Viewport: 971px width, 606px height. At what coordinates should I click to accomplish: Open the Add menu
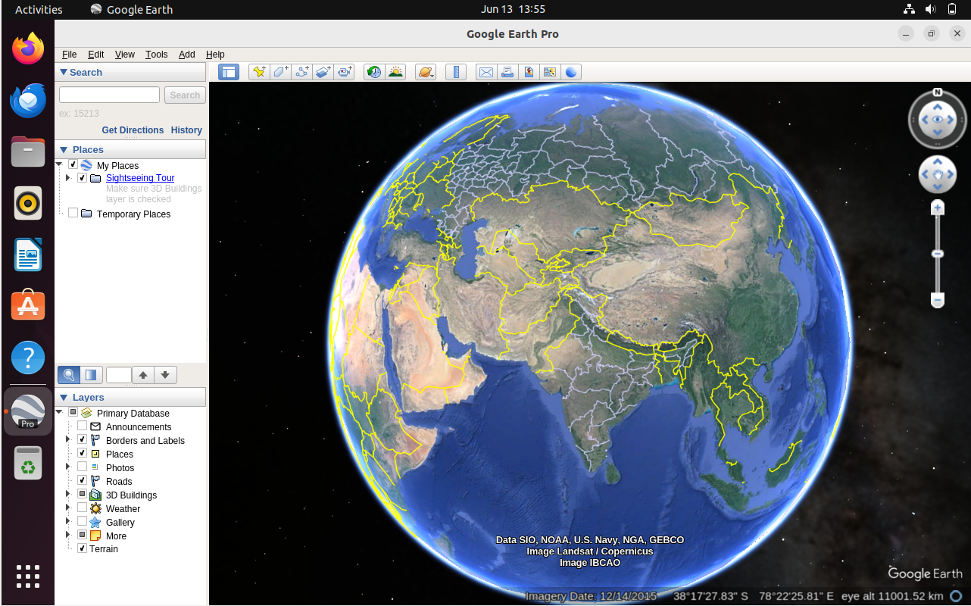click(x=187, y=55)
